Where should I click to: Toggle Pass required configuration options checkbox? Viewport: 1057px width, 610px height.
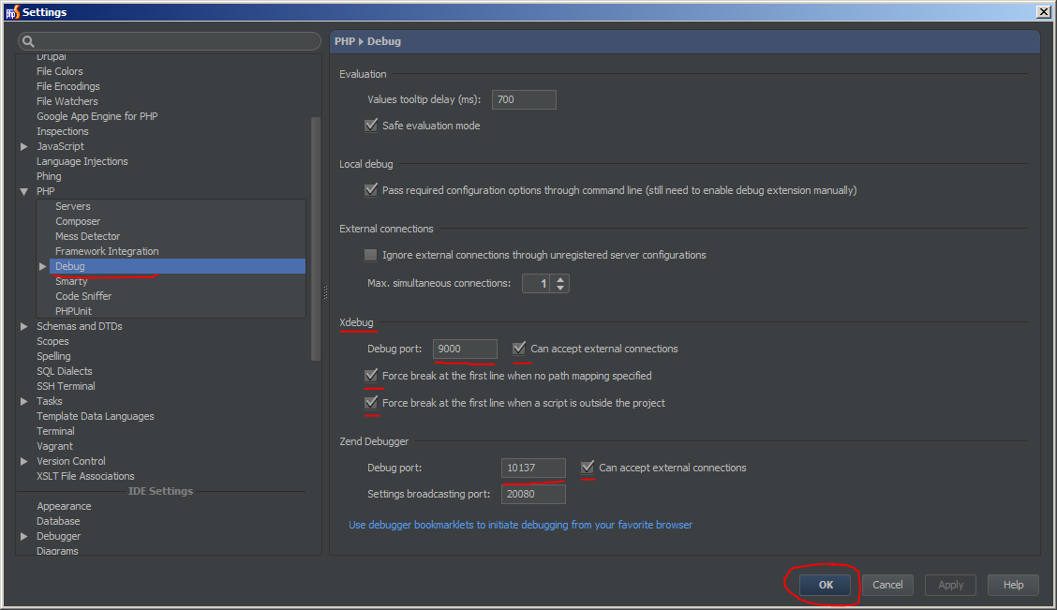(371, 190)
